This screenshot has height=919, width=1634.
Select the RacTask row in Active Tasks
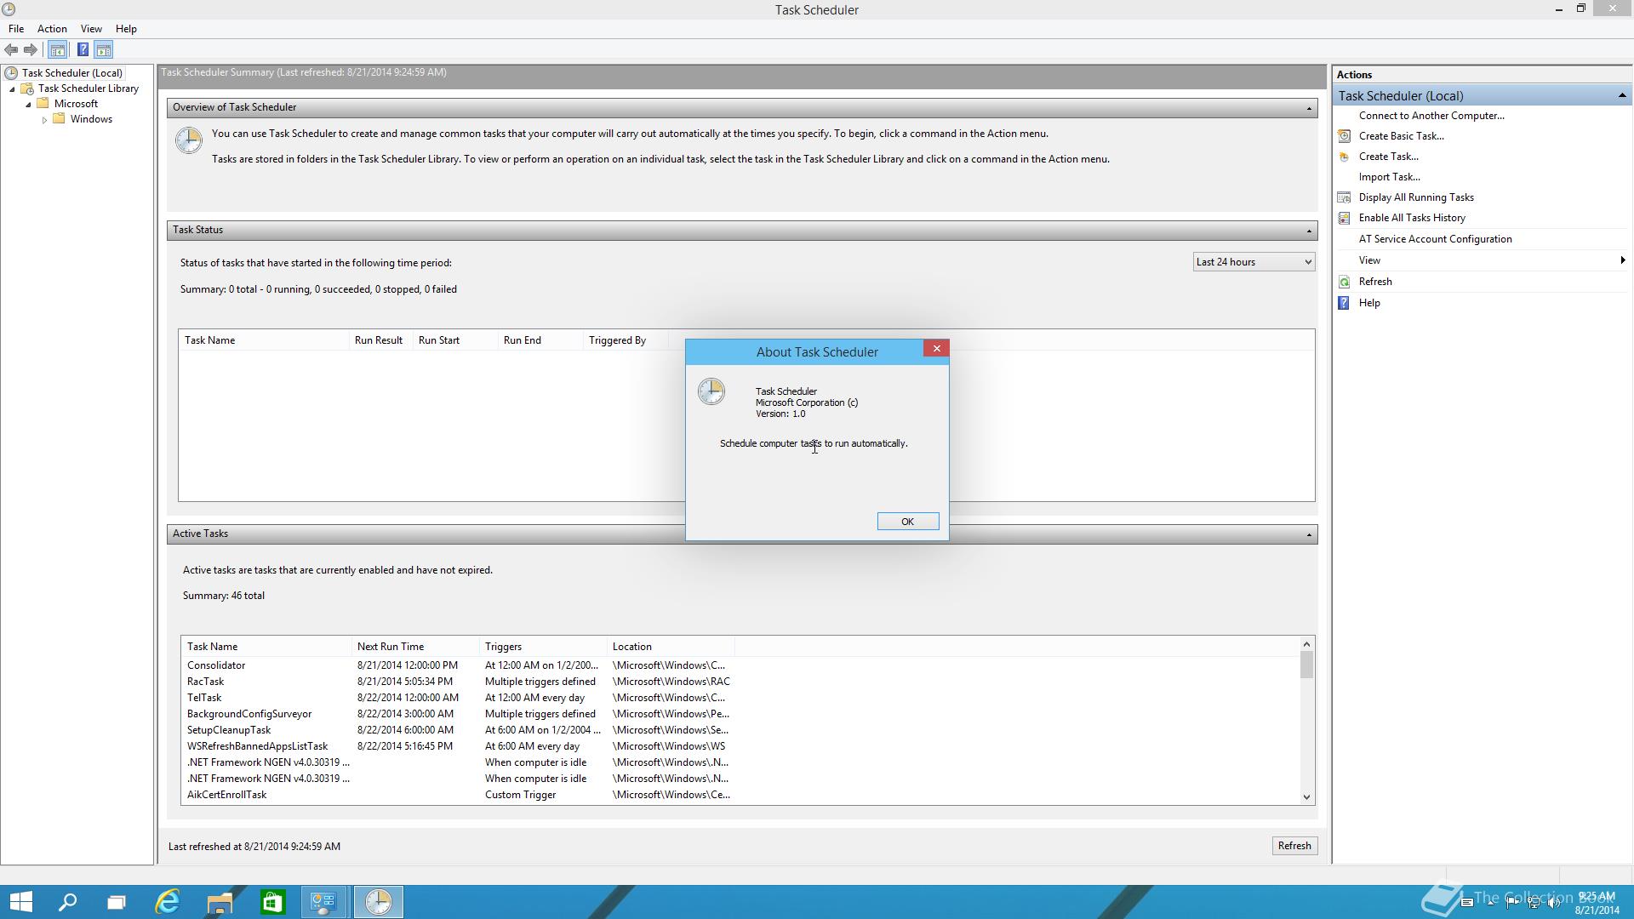[x=206, y=682]
